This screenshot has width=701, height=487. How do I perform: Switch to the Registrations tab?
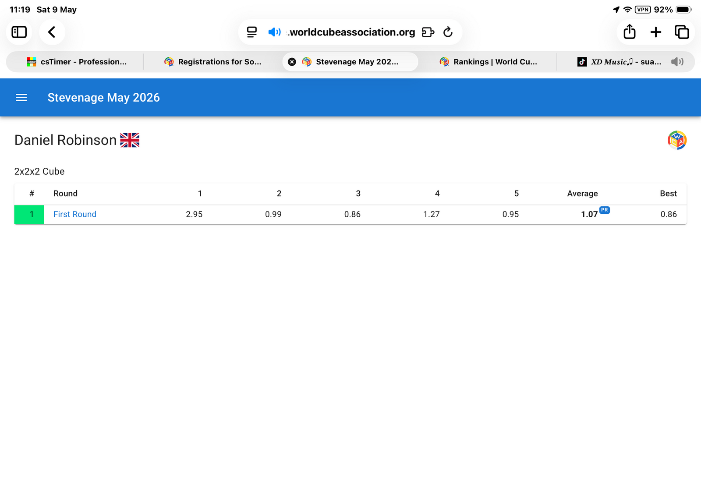(212, 62)
